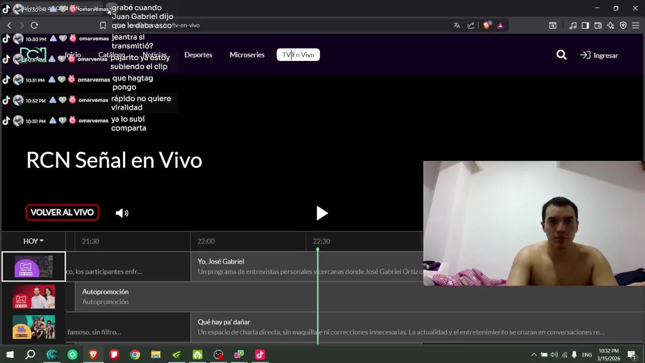Click the tab search icon in toolbar
The height and width of the screenshot is (363, 645).
[553, 25]
